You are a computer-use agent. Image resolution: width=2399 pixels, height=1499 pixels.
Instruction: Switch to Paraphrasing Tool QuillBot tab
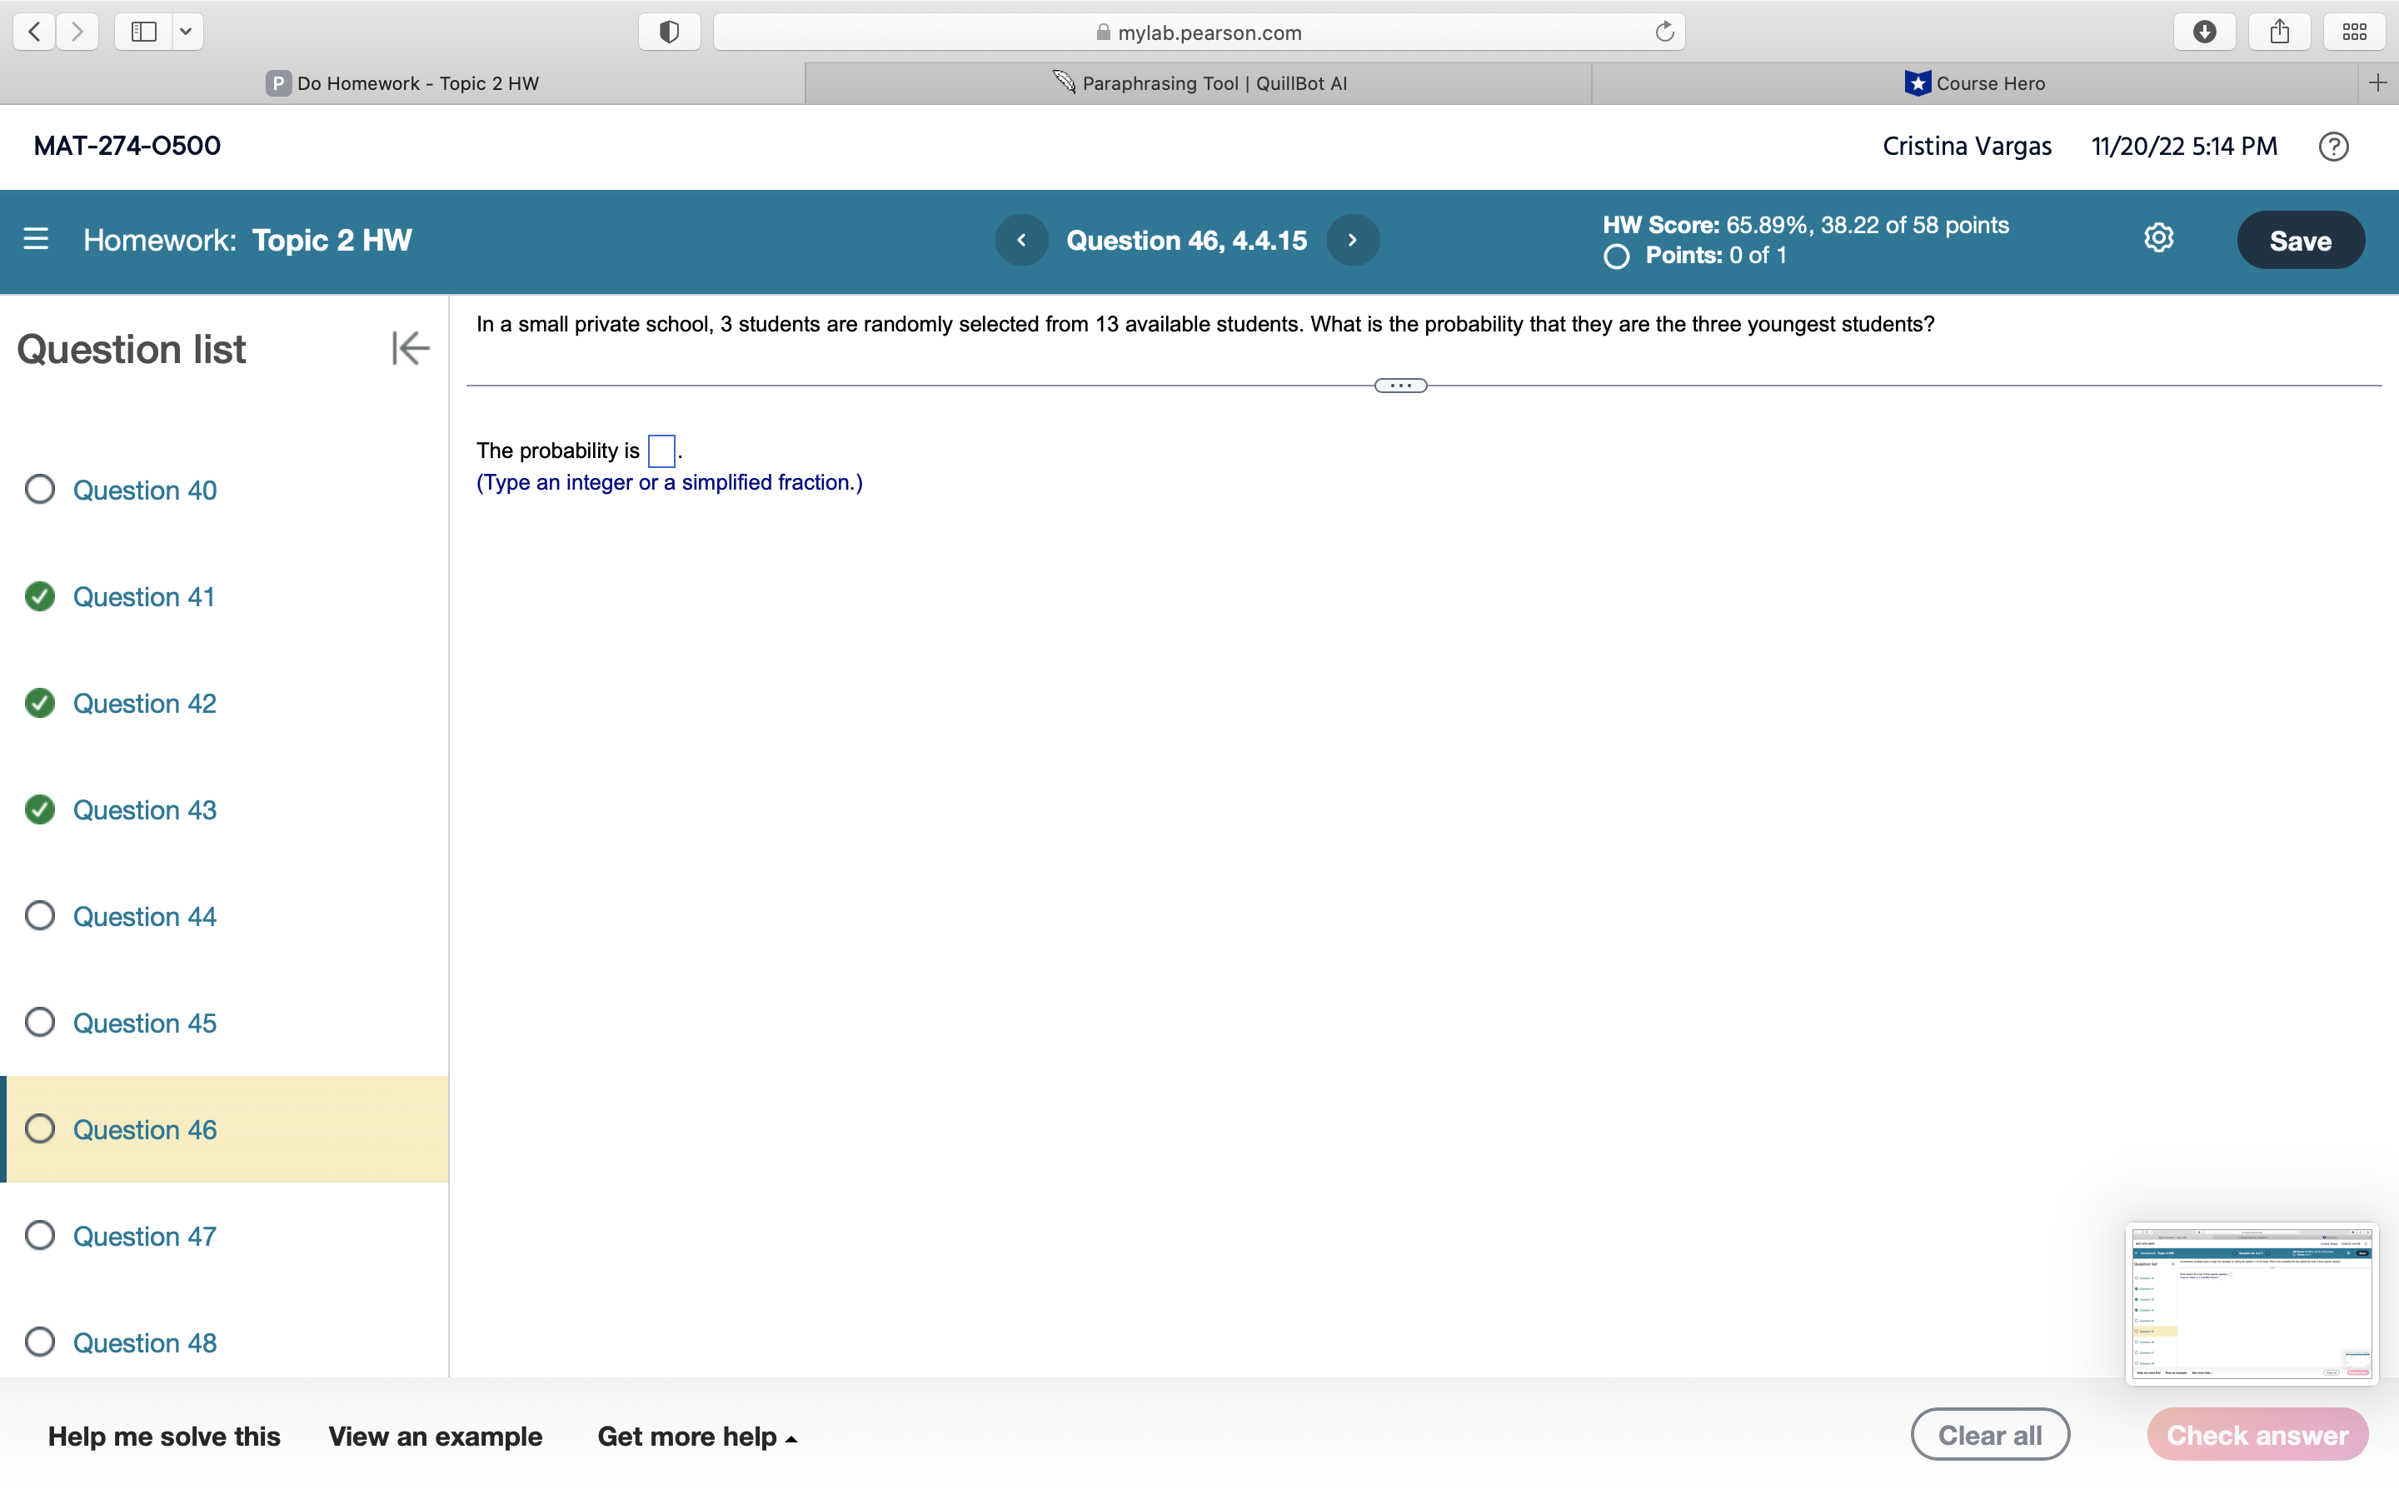point(1199,83)
